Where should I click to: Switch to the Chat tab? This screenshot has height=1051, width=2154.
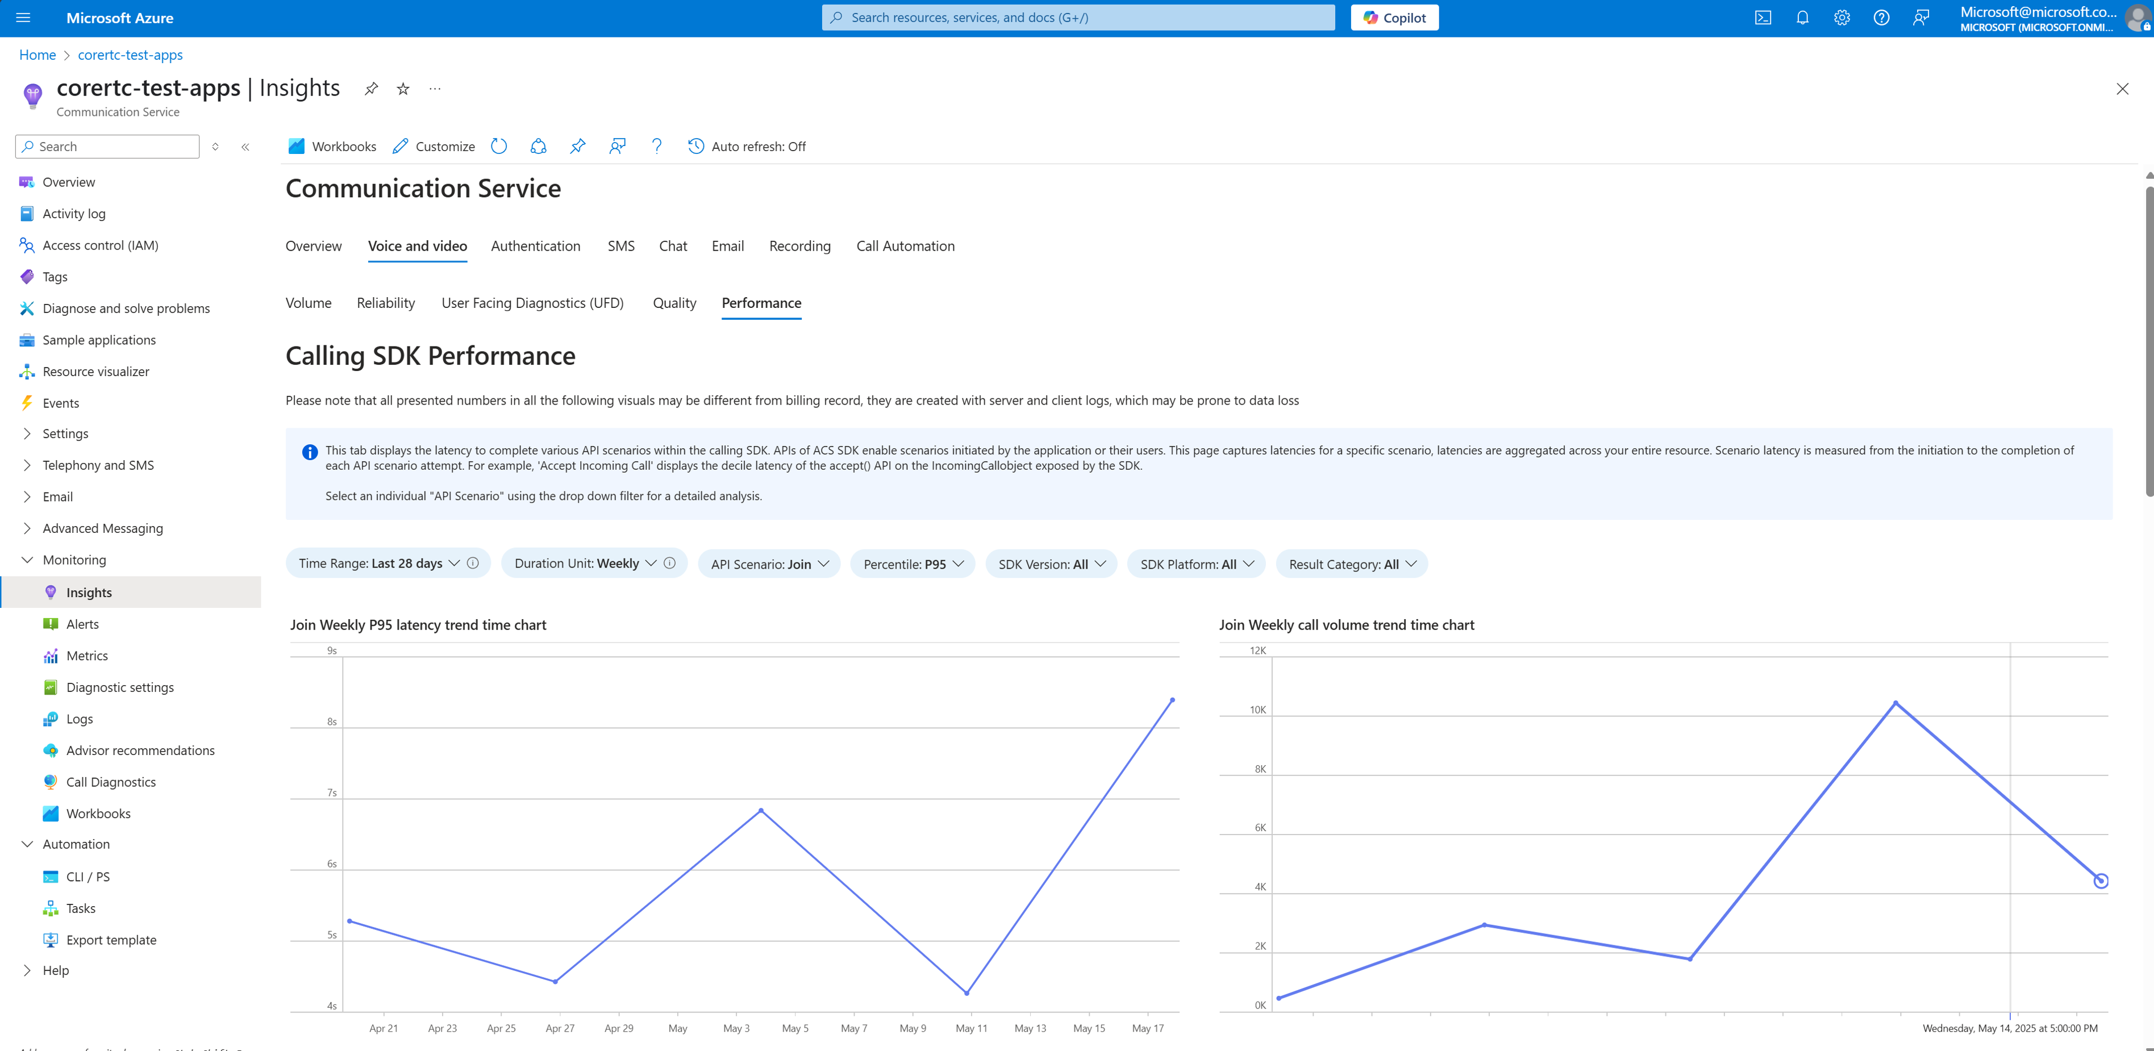coord(673,246)
